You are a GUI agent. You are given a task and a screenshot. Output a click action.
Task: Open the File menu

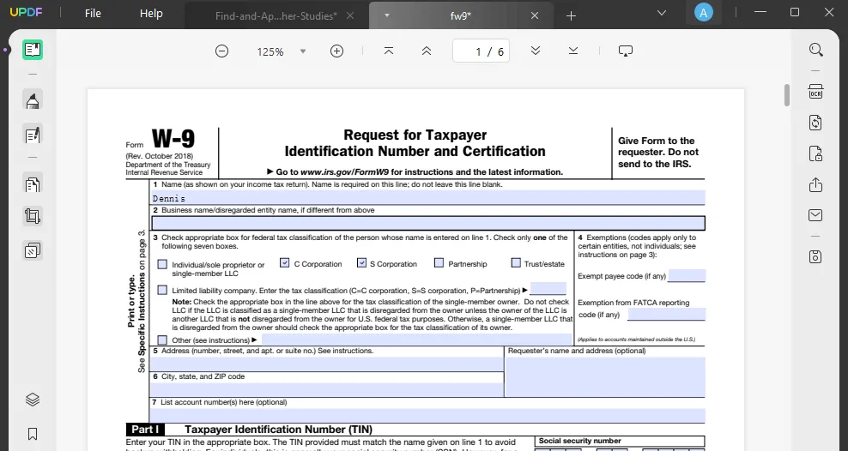(93, 14)
